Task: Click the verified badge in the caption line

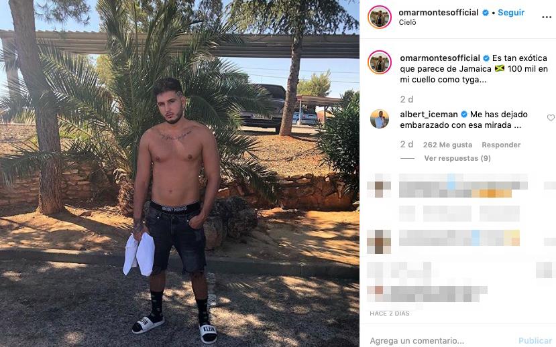Action: tap(486, 58)
